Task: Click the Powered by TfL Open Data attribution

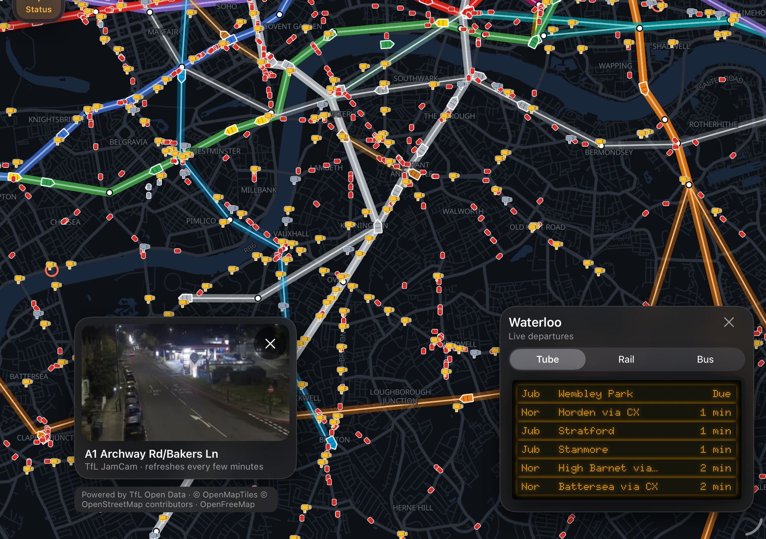Action: tap(134, 494)
